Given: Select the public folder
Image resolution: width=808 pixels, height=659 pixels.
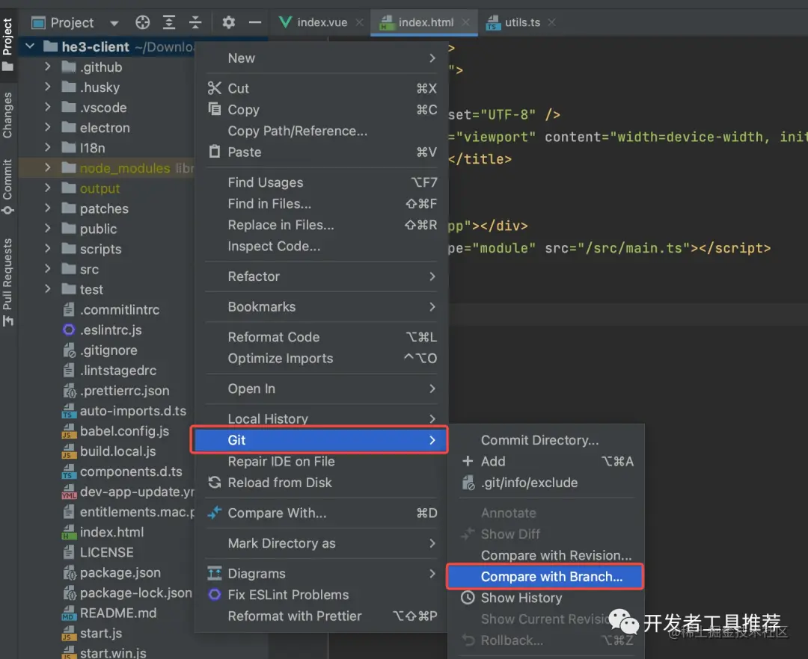Looking at the screenshot, I should (99, 229).
